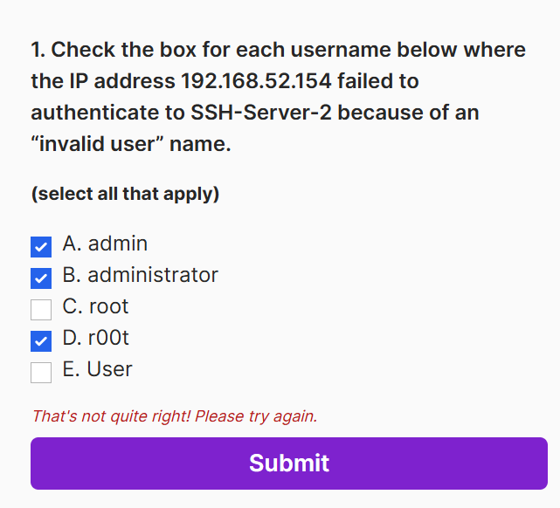
Task: Check the box for option C root
Action: click(41, 310)
